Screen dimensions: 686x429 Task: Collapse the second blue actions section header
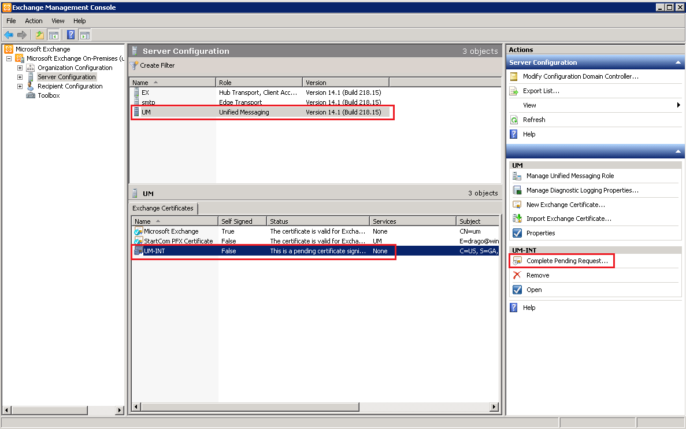pyautogui.click(x=678, y=151)
